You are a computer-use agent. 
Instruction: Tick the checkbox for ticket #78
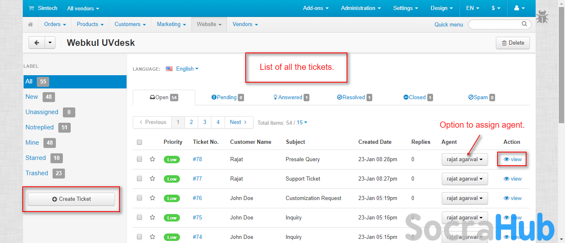(139, 159)
